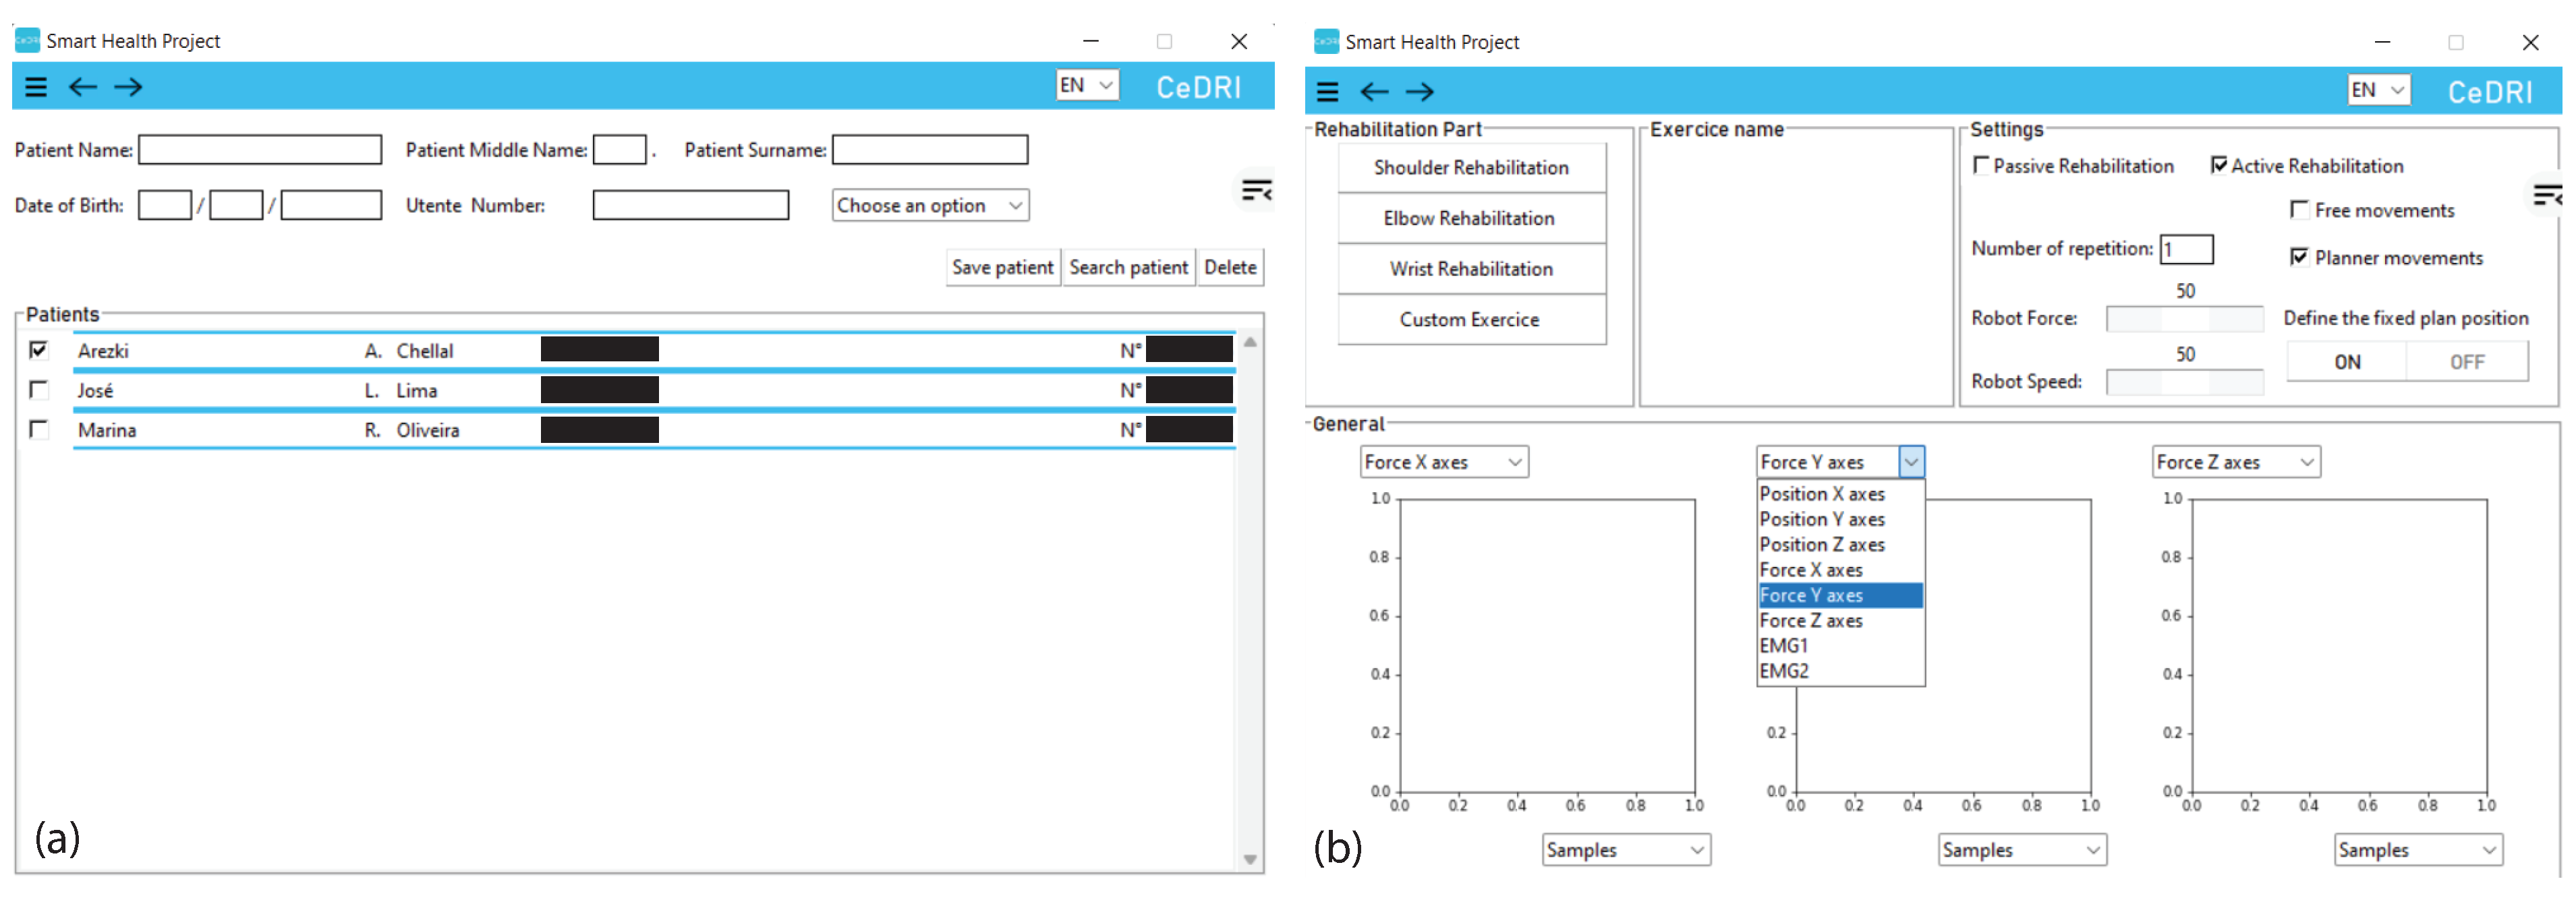Select EMG1 from the dropdown list

tap(1784, 646)
